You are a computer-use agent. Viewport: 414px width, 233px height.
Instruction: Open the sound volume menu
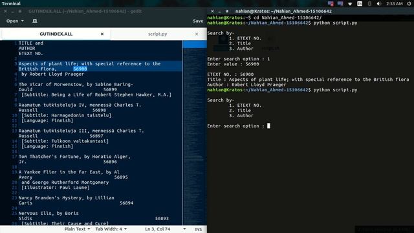point(379,4)
